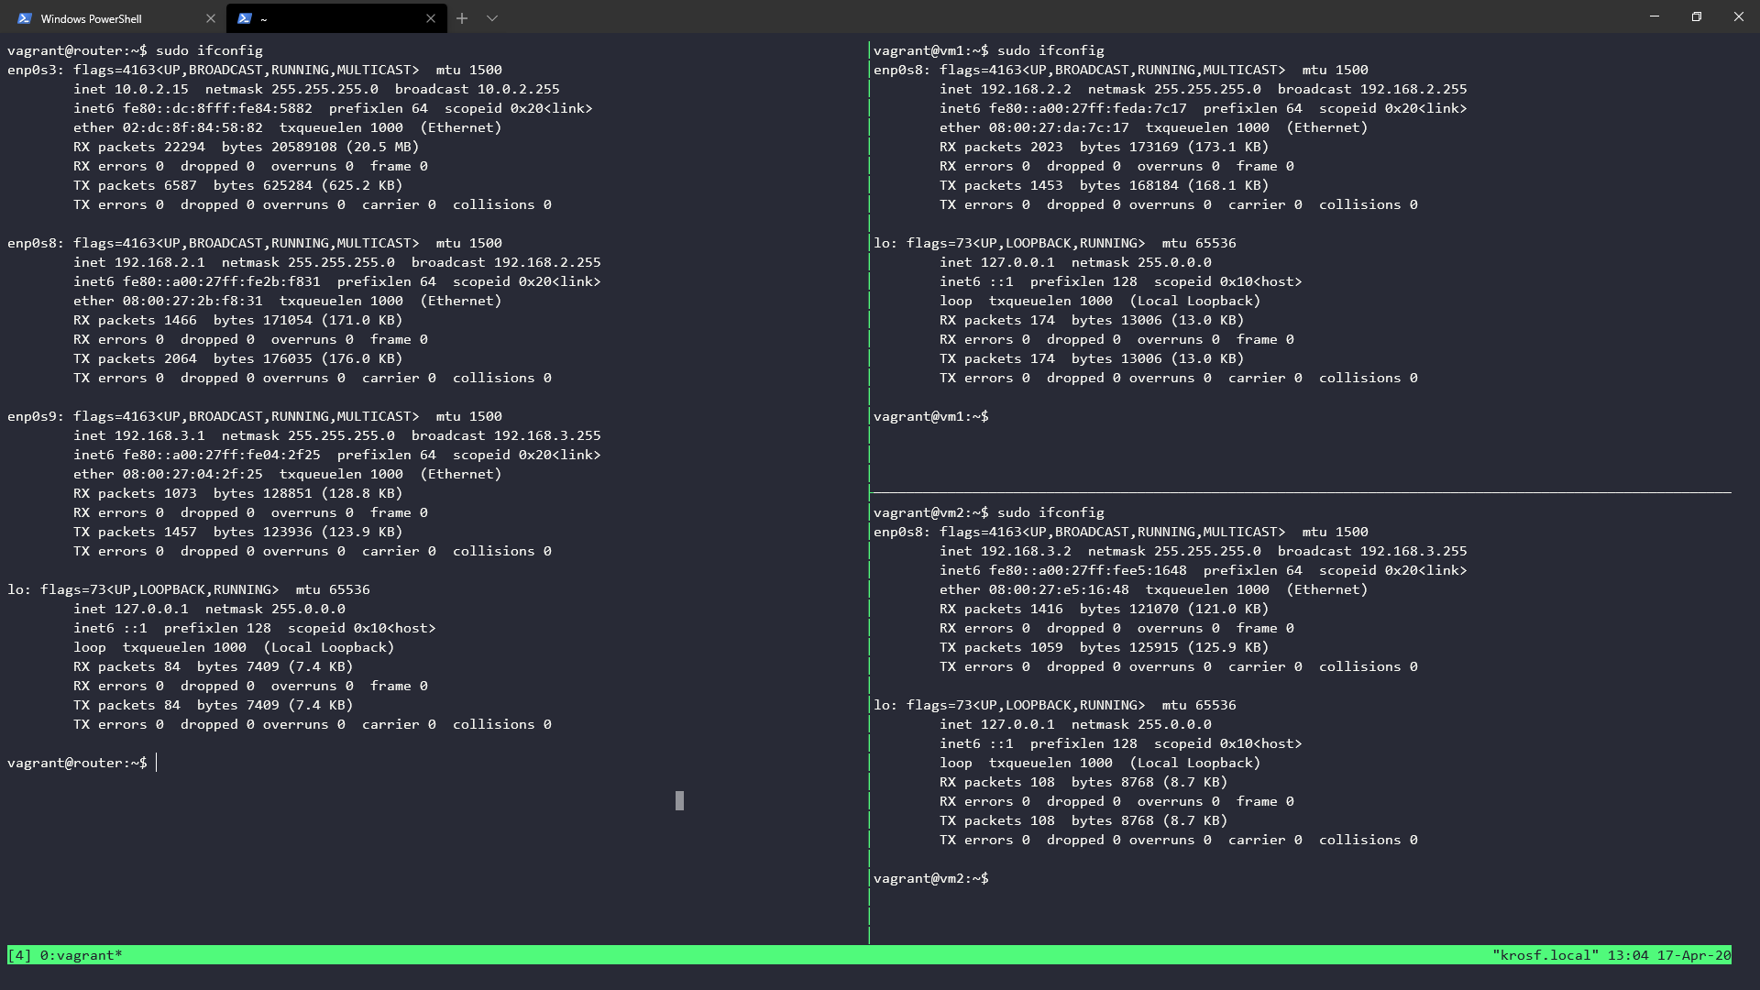Image resolution: width=1760 pixels, height=990 pixels.
Task: Click router enp0s8 address 192.168.2.1
Action: click(159, 262)
